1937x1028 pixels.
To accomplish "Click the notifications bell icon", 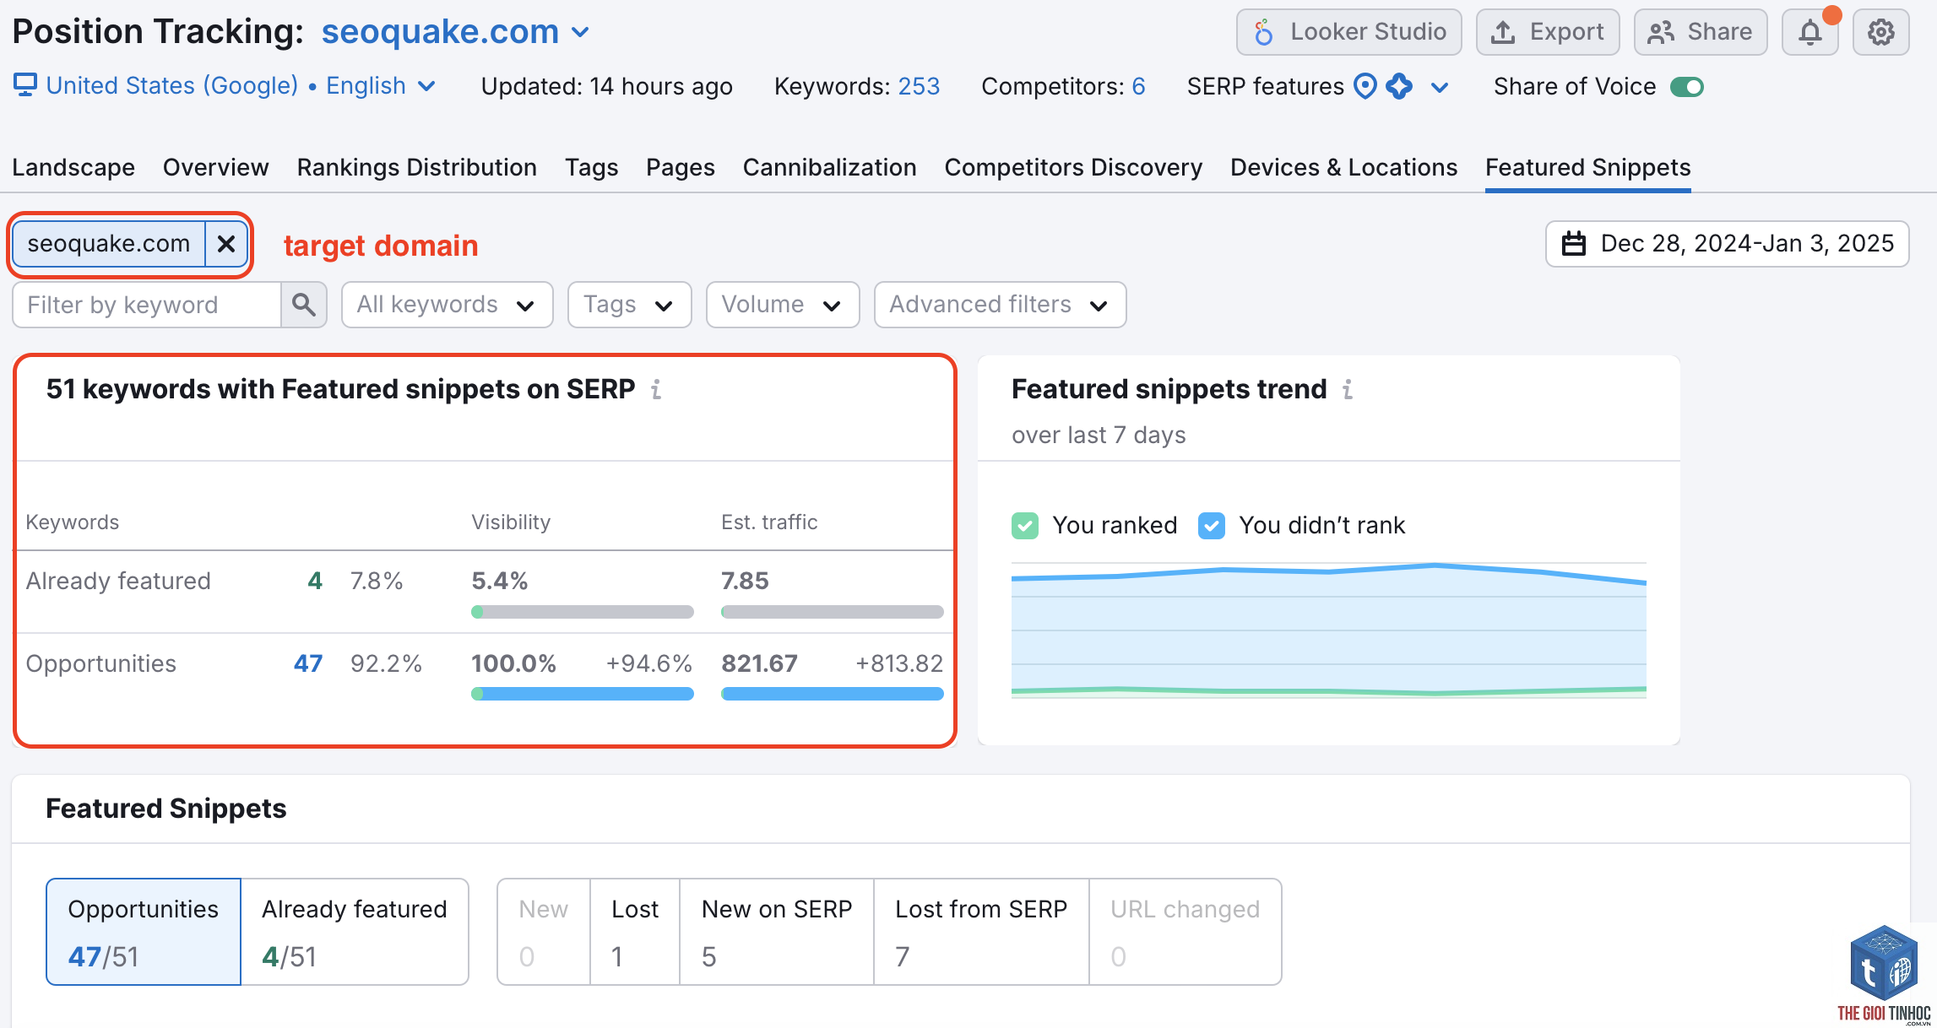I will 1809,32.
